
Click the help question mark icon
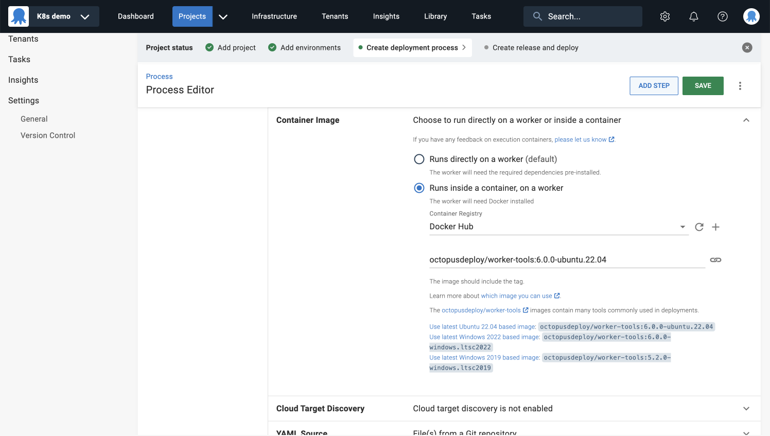tap(723, 16)
